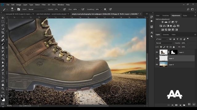Image resolution: width=197 pixels, height=110 pixels.
Task: Select the Rectangular Marquee tool
Action: tap(3, 21)
